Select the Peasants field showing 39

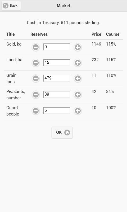pyautogui.click(x=57, y=94)
